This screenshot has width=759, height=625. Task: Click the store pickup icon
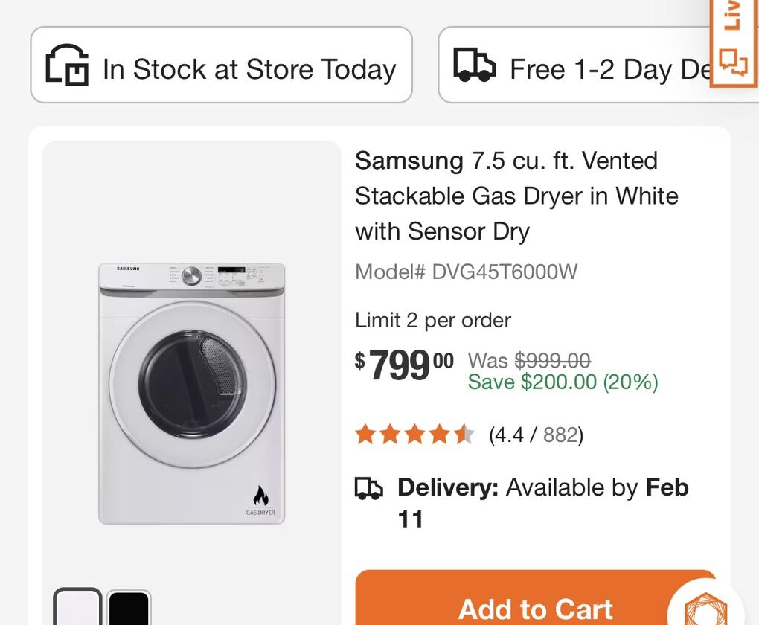pyautogui.click(x=67, y=65)
